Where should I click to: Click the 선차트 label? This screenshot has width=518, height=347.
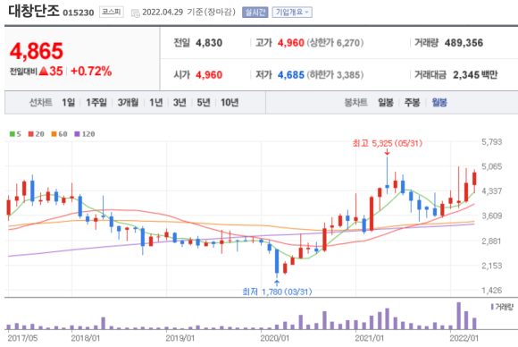pyautogui.click(x=41, y=103)
